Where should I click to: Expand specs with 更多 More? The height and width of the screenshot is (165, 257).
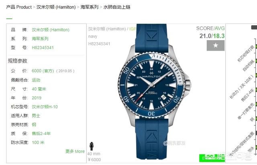[75, 151]
